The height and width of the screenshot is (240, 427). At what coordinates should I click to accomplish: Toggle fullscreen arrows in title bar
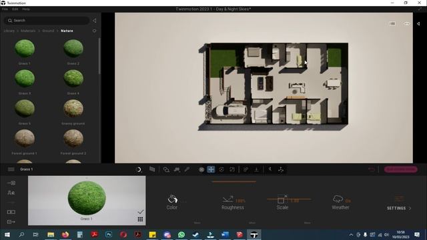pos(420,9)
